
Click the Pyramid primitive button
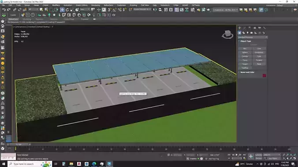click(259, 60)
